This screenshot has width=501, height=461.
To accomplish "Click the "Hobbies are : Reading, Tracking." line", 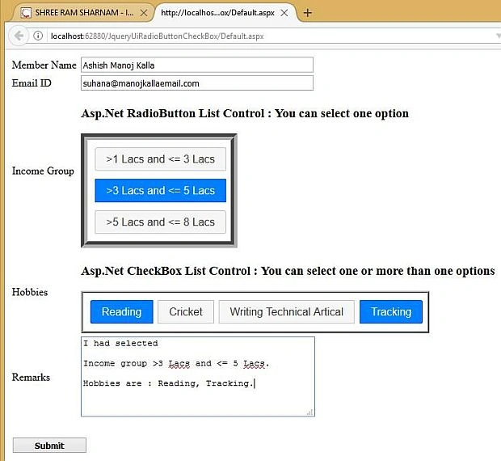I will 168,383.
